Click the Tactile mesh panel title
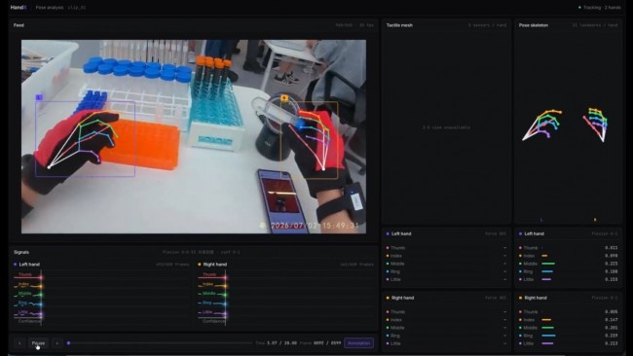 point(399,25)
